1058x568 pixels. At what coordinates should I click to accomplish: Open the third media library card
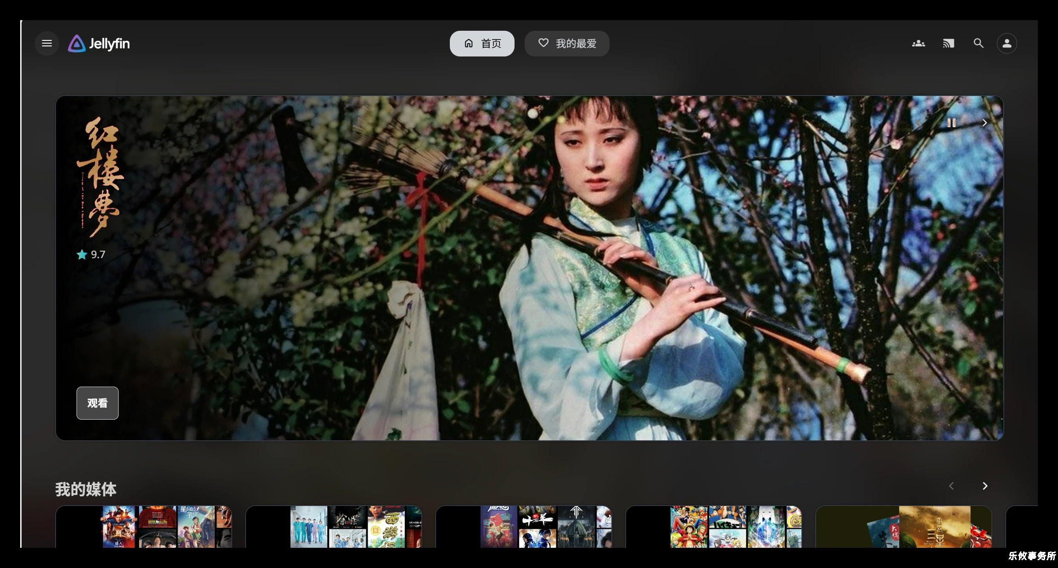coord(524,527)
